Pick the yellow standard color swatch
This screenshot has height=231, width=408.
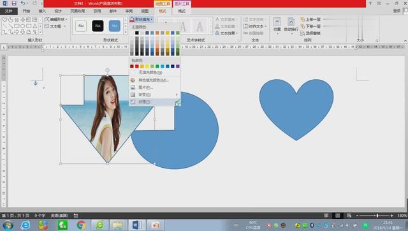[x=147, y=66]
